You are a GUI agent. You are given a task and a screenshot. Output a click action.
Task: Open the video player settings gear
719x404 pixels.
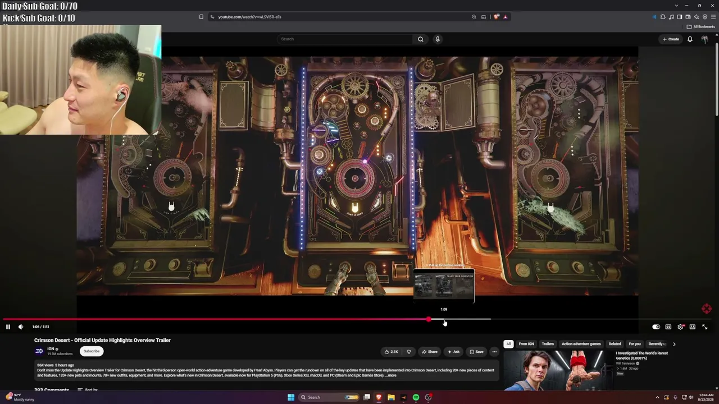click(x=680, y=327)
